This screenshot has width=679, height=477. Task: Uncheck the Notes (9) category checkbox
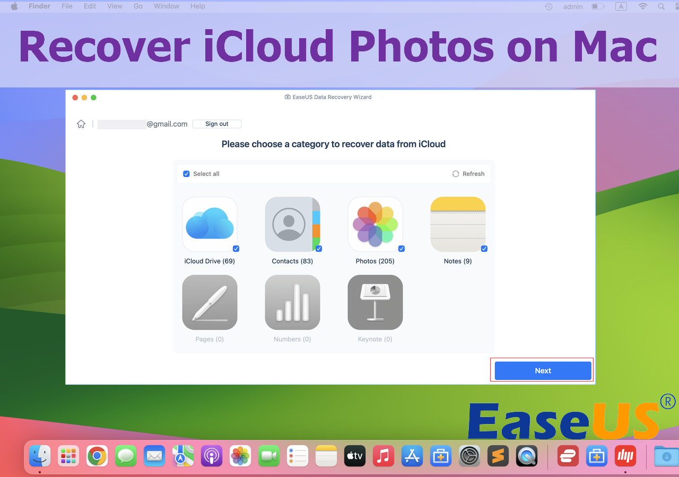coord(484,249)
